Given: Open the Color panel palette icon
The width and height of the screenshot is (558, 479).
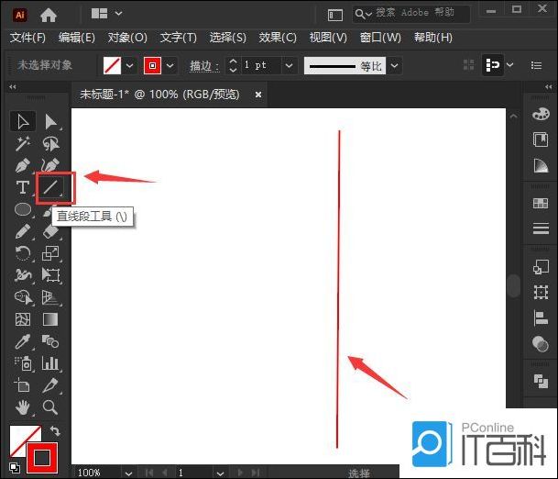Looking at the screenshot, I should point(541,114).
